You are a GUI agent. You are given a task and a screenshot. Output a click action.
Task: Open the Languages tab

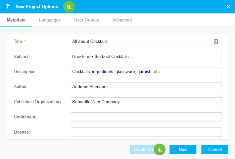50,20
